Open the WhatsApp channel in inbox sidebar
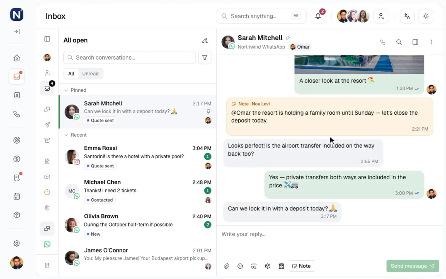The height and width of the screenshot is (279, 446). point(47,244)
